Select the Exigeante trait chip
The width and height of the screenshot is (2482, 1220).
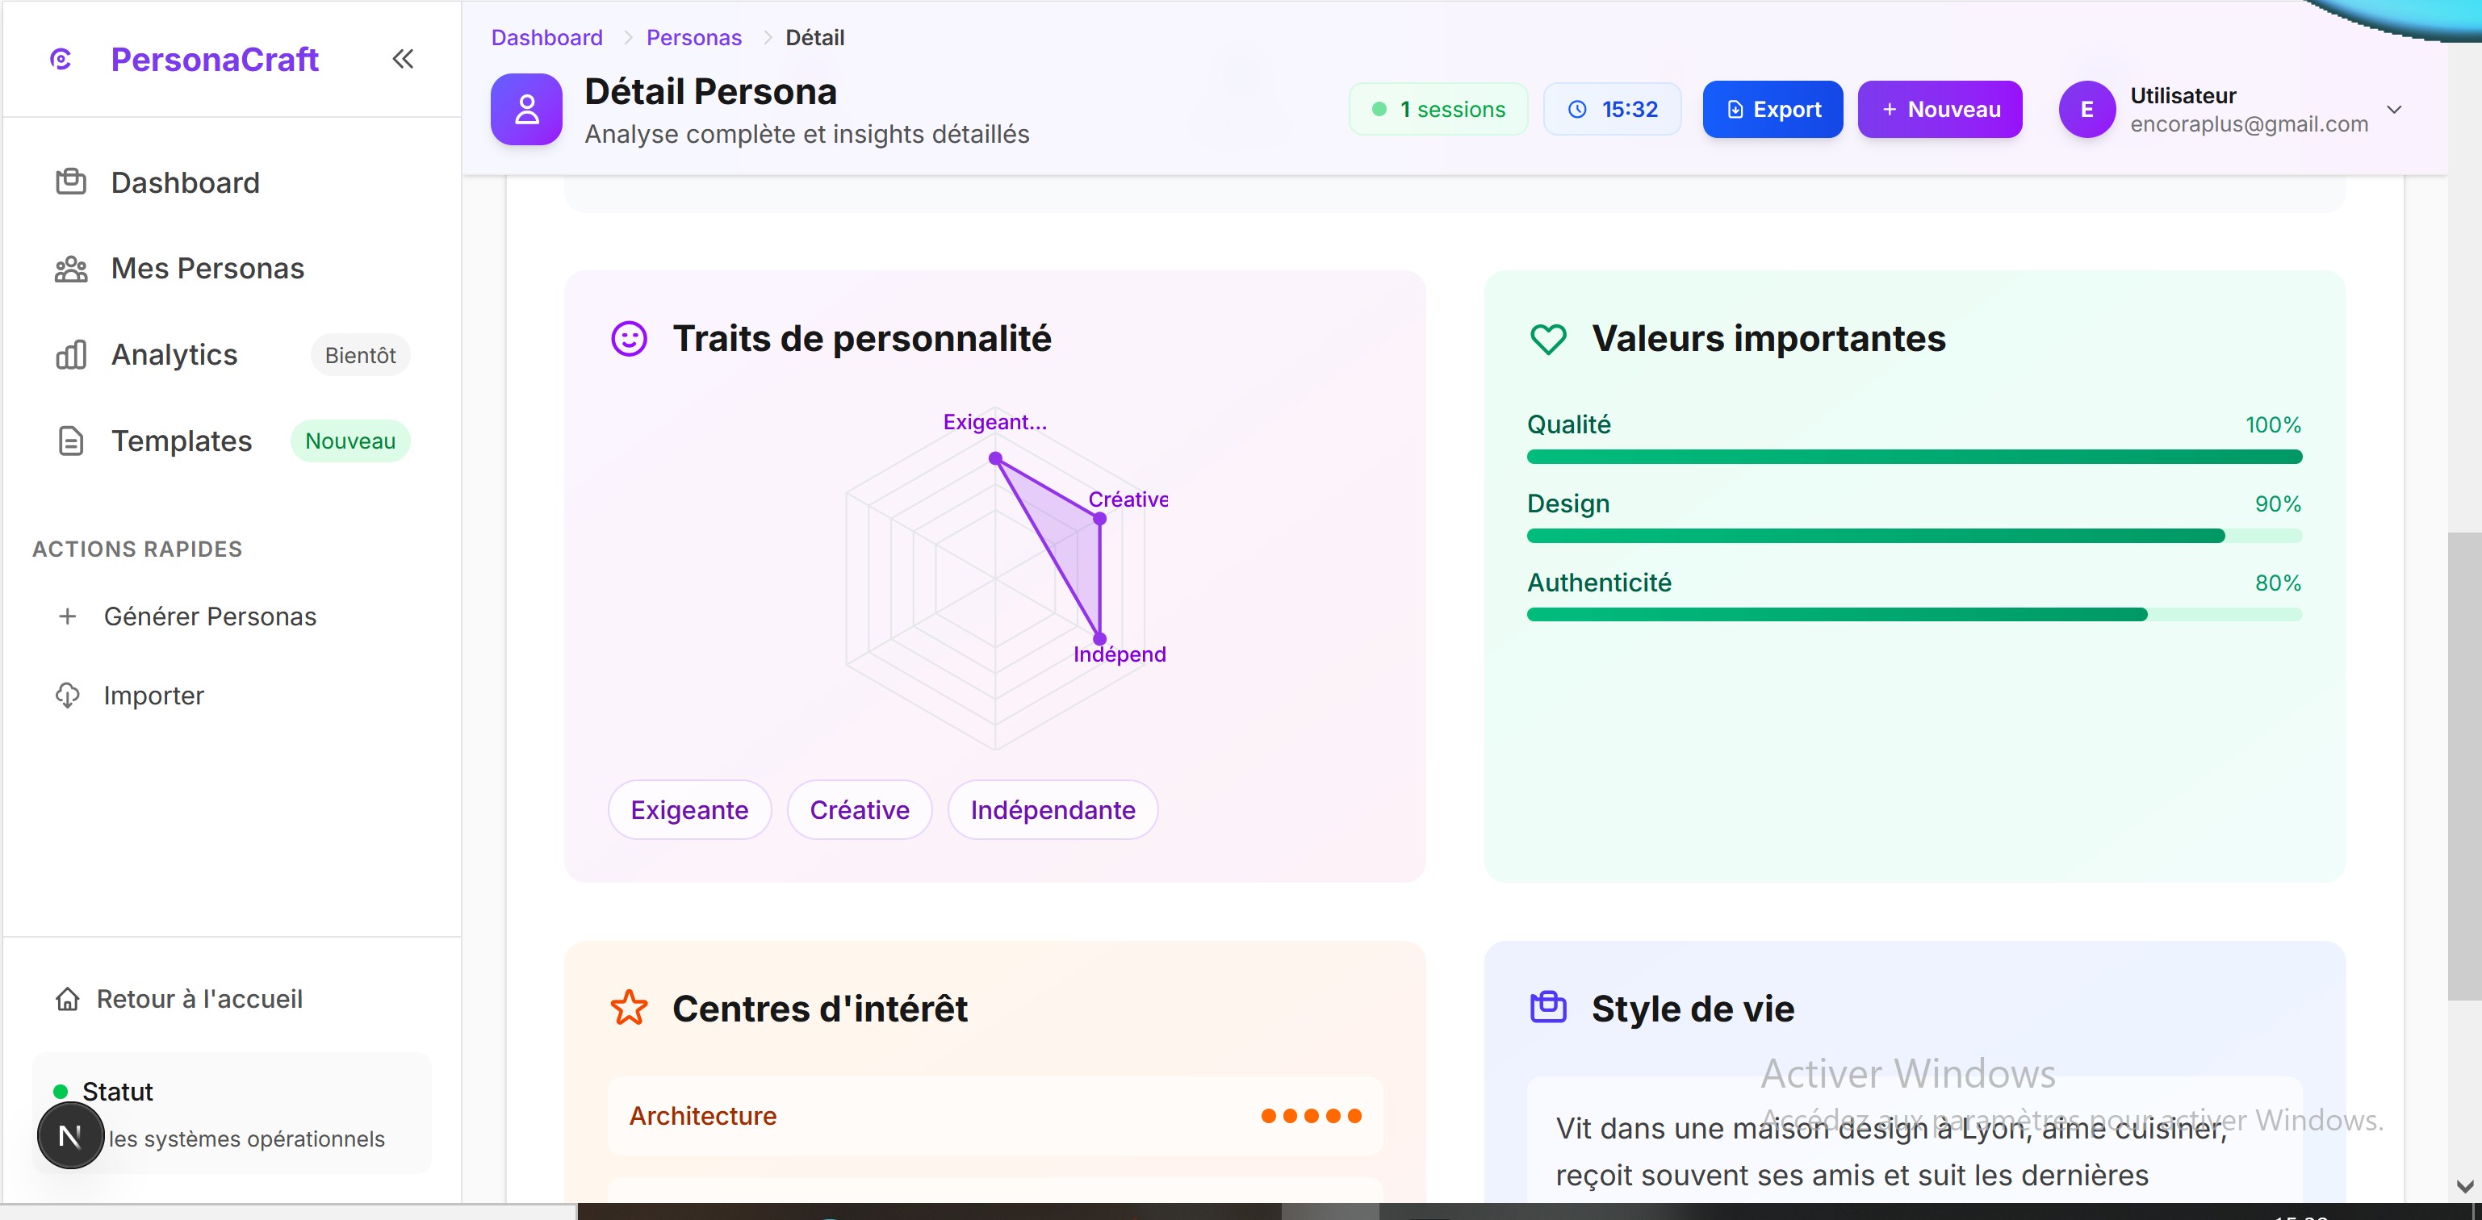click(689, 810)
